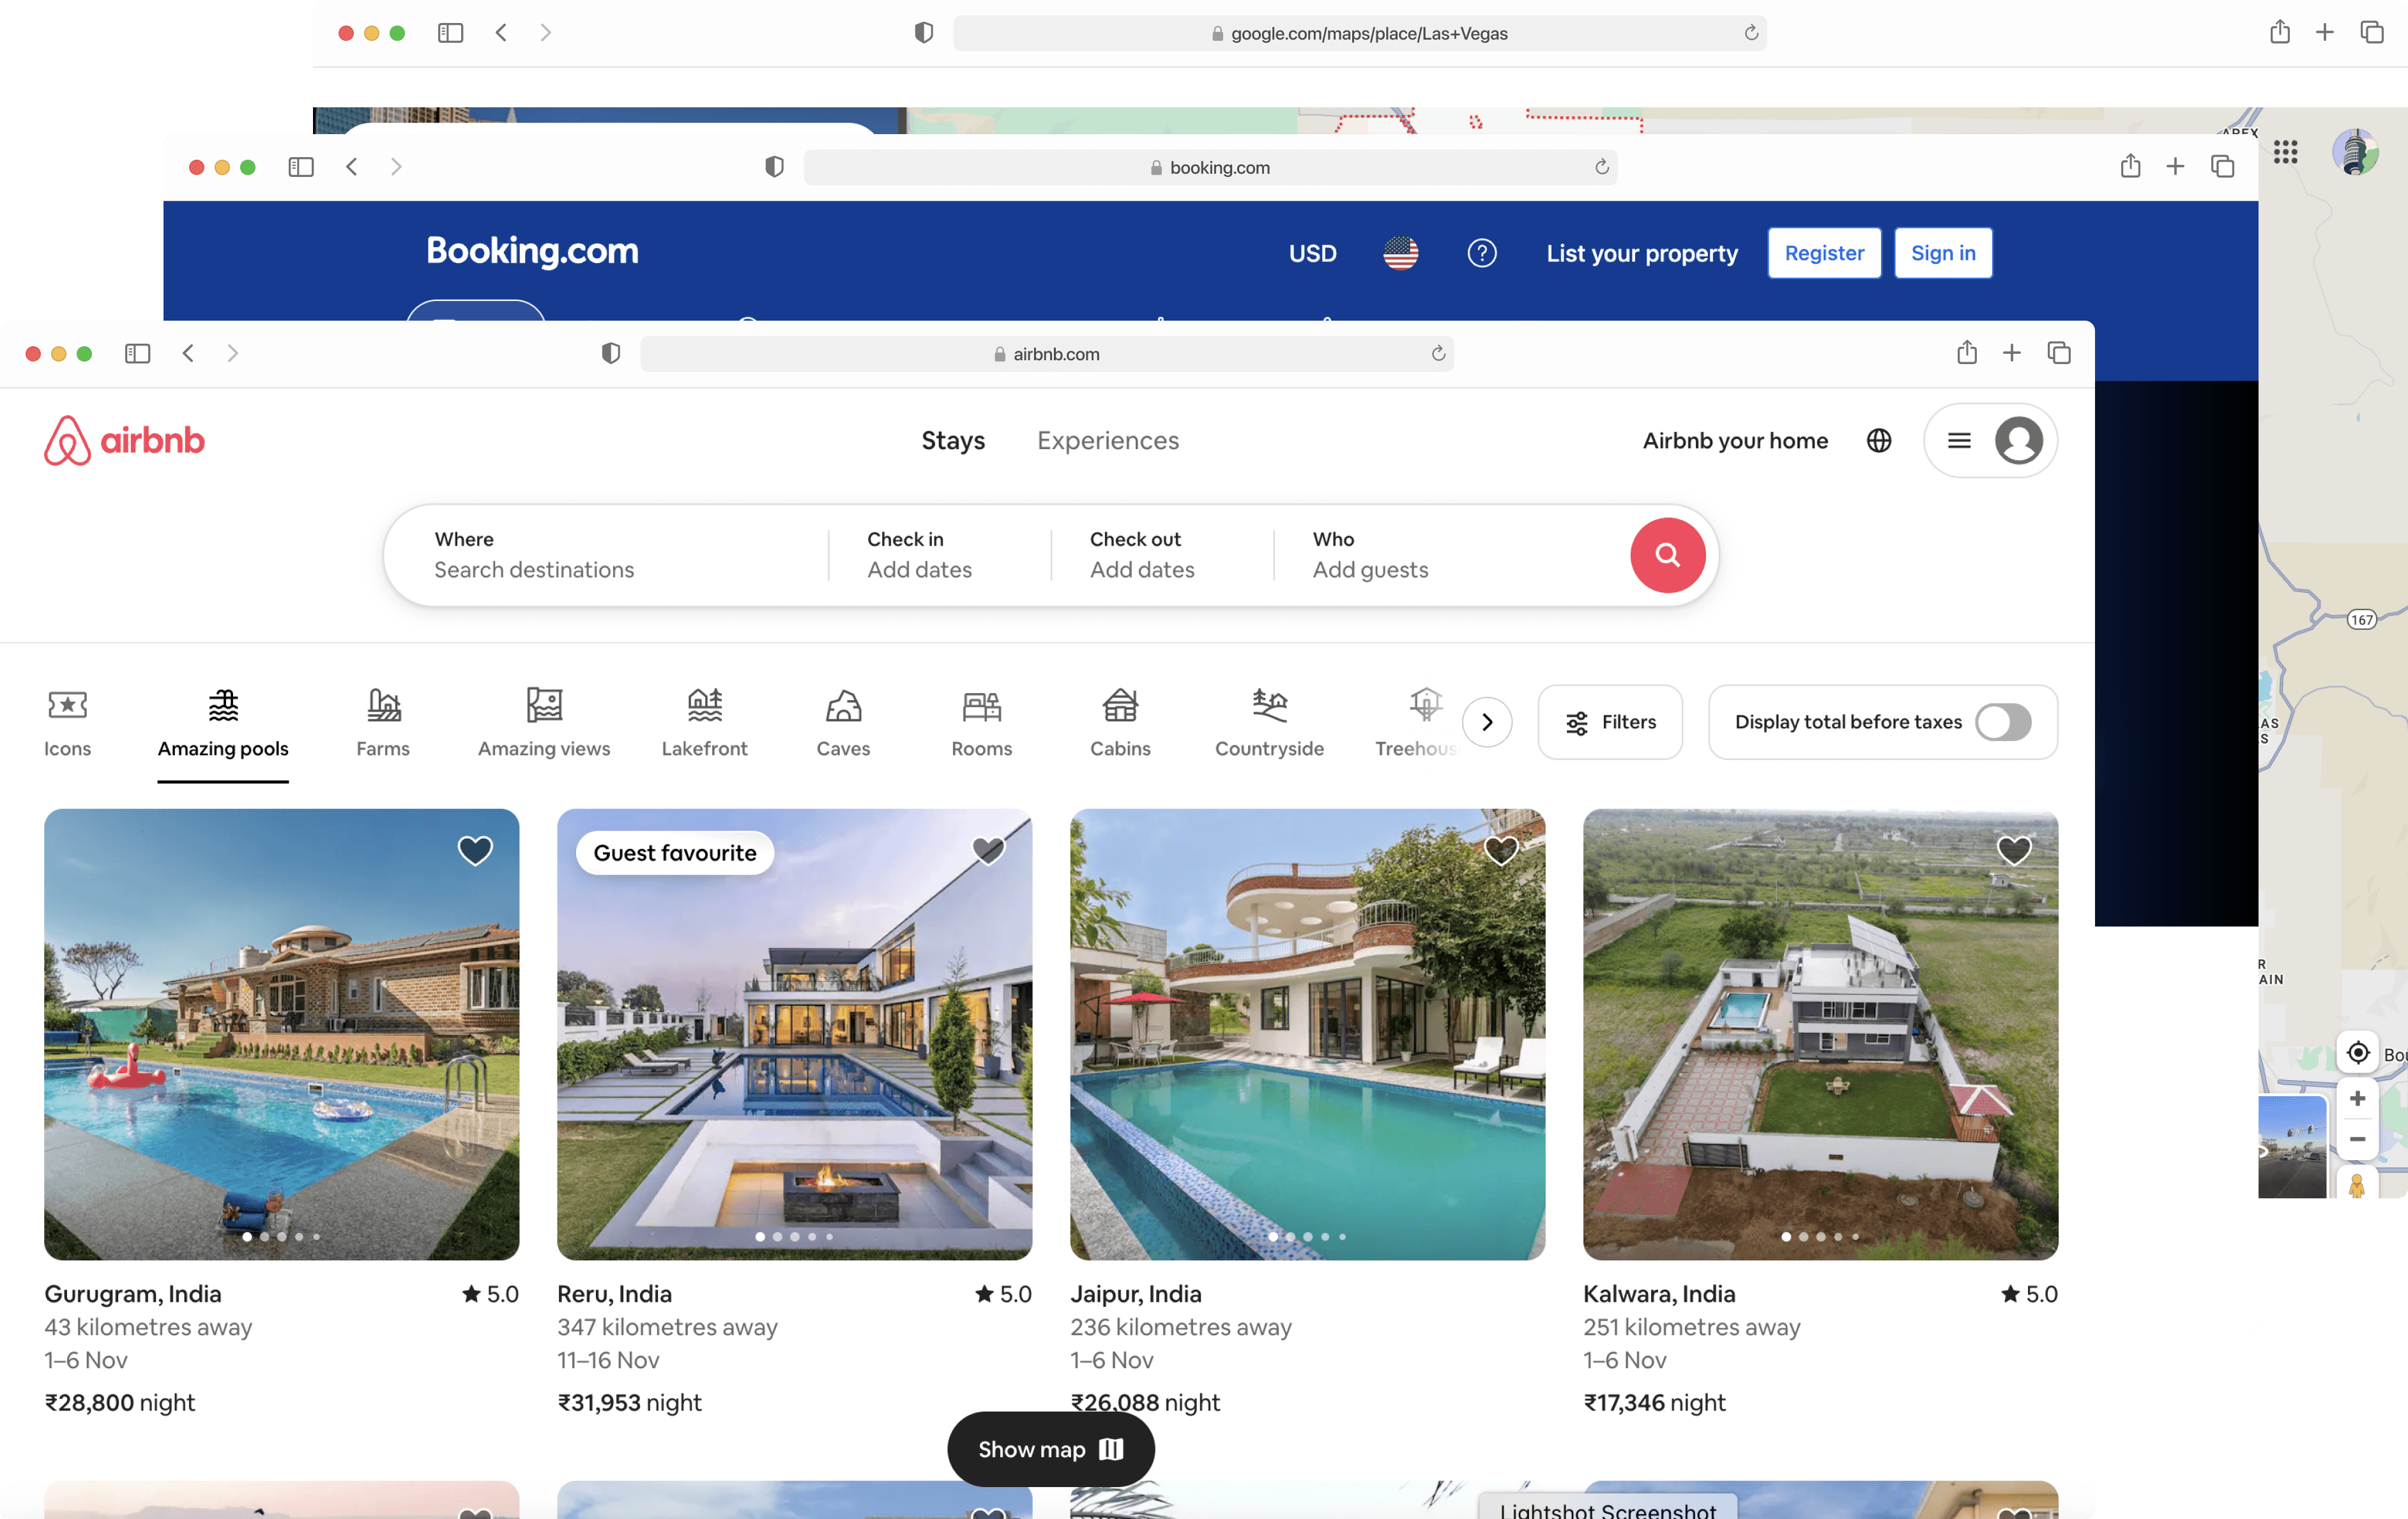Toggle Display total before taxes switch

click(x=2002, y=722)
